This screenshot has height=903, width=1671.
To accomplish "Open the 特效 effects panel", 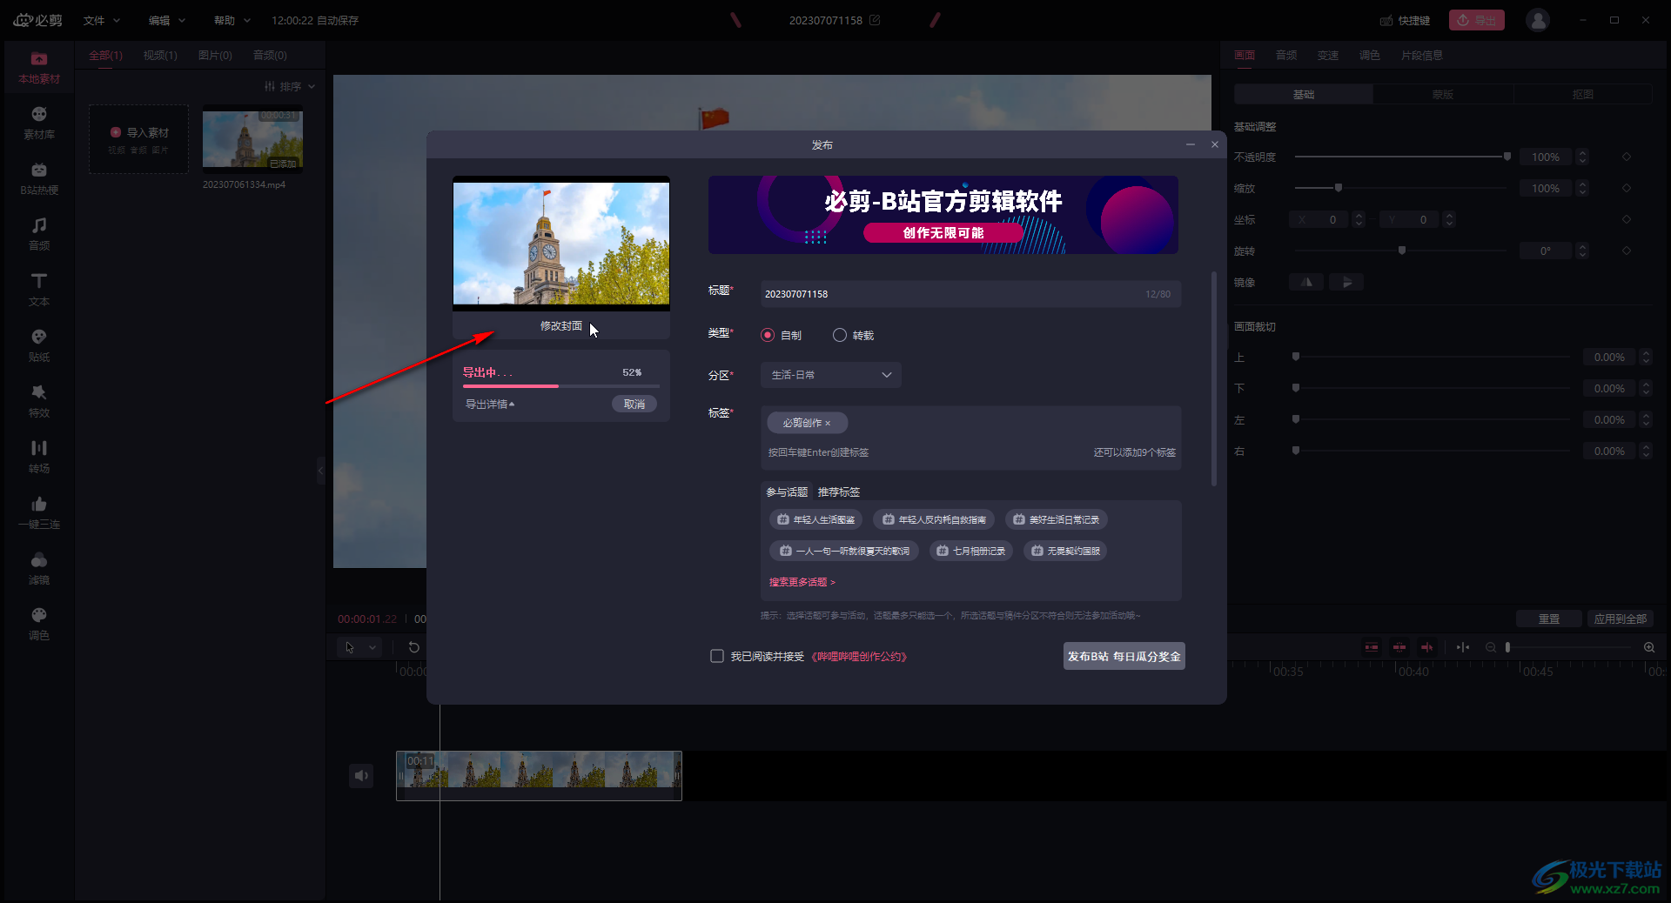I will (x=39, y=402).
